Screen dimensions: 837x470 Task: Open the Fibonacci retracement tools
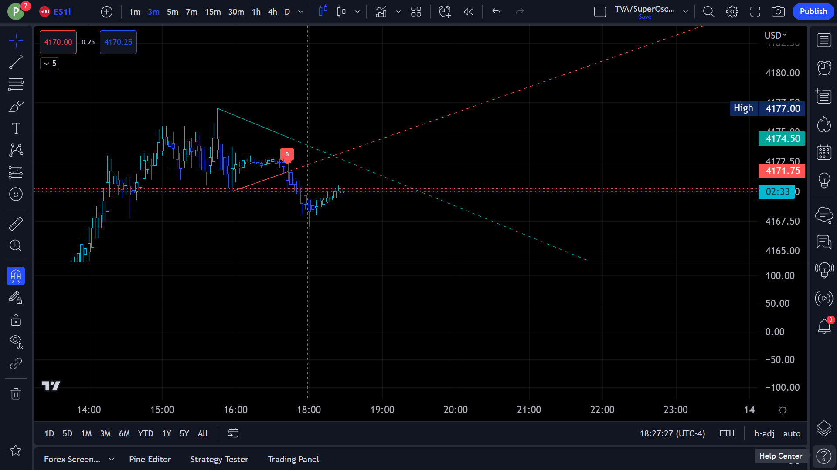tap(16, 84)
